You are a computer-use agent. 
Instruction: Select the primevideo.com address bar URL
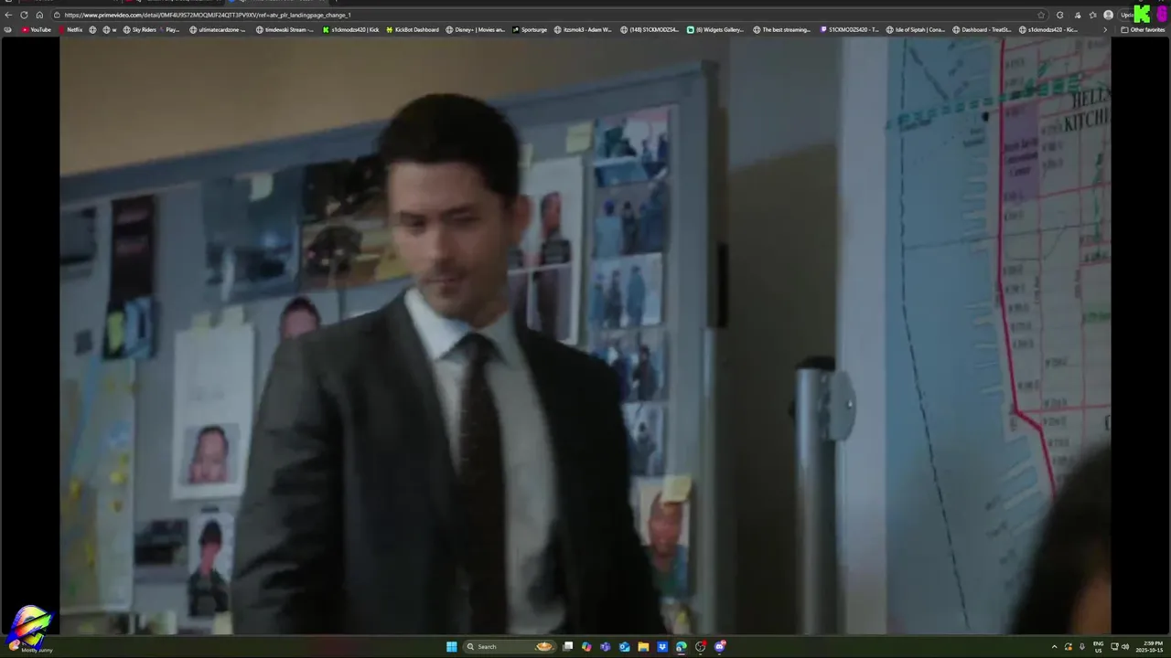tap(208, 15)
